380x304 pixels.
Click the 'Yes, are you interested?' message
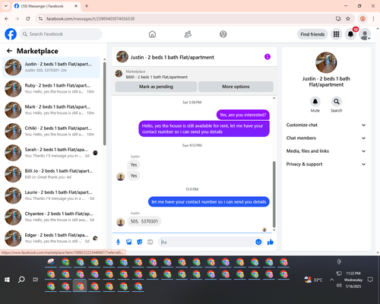pyautogui.click(x=243, y=115)
